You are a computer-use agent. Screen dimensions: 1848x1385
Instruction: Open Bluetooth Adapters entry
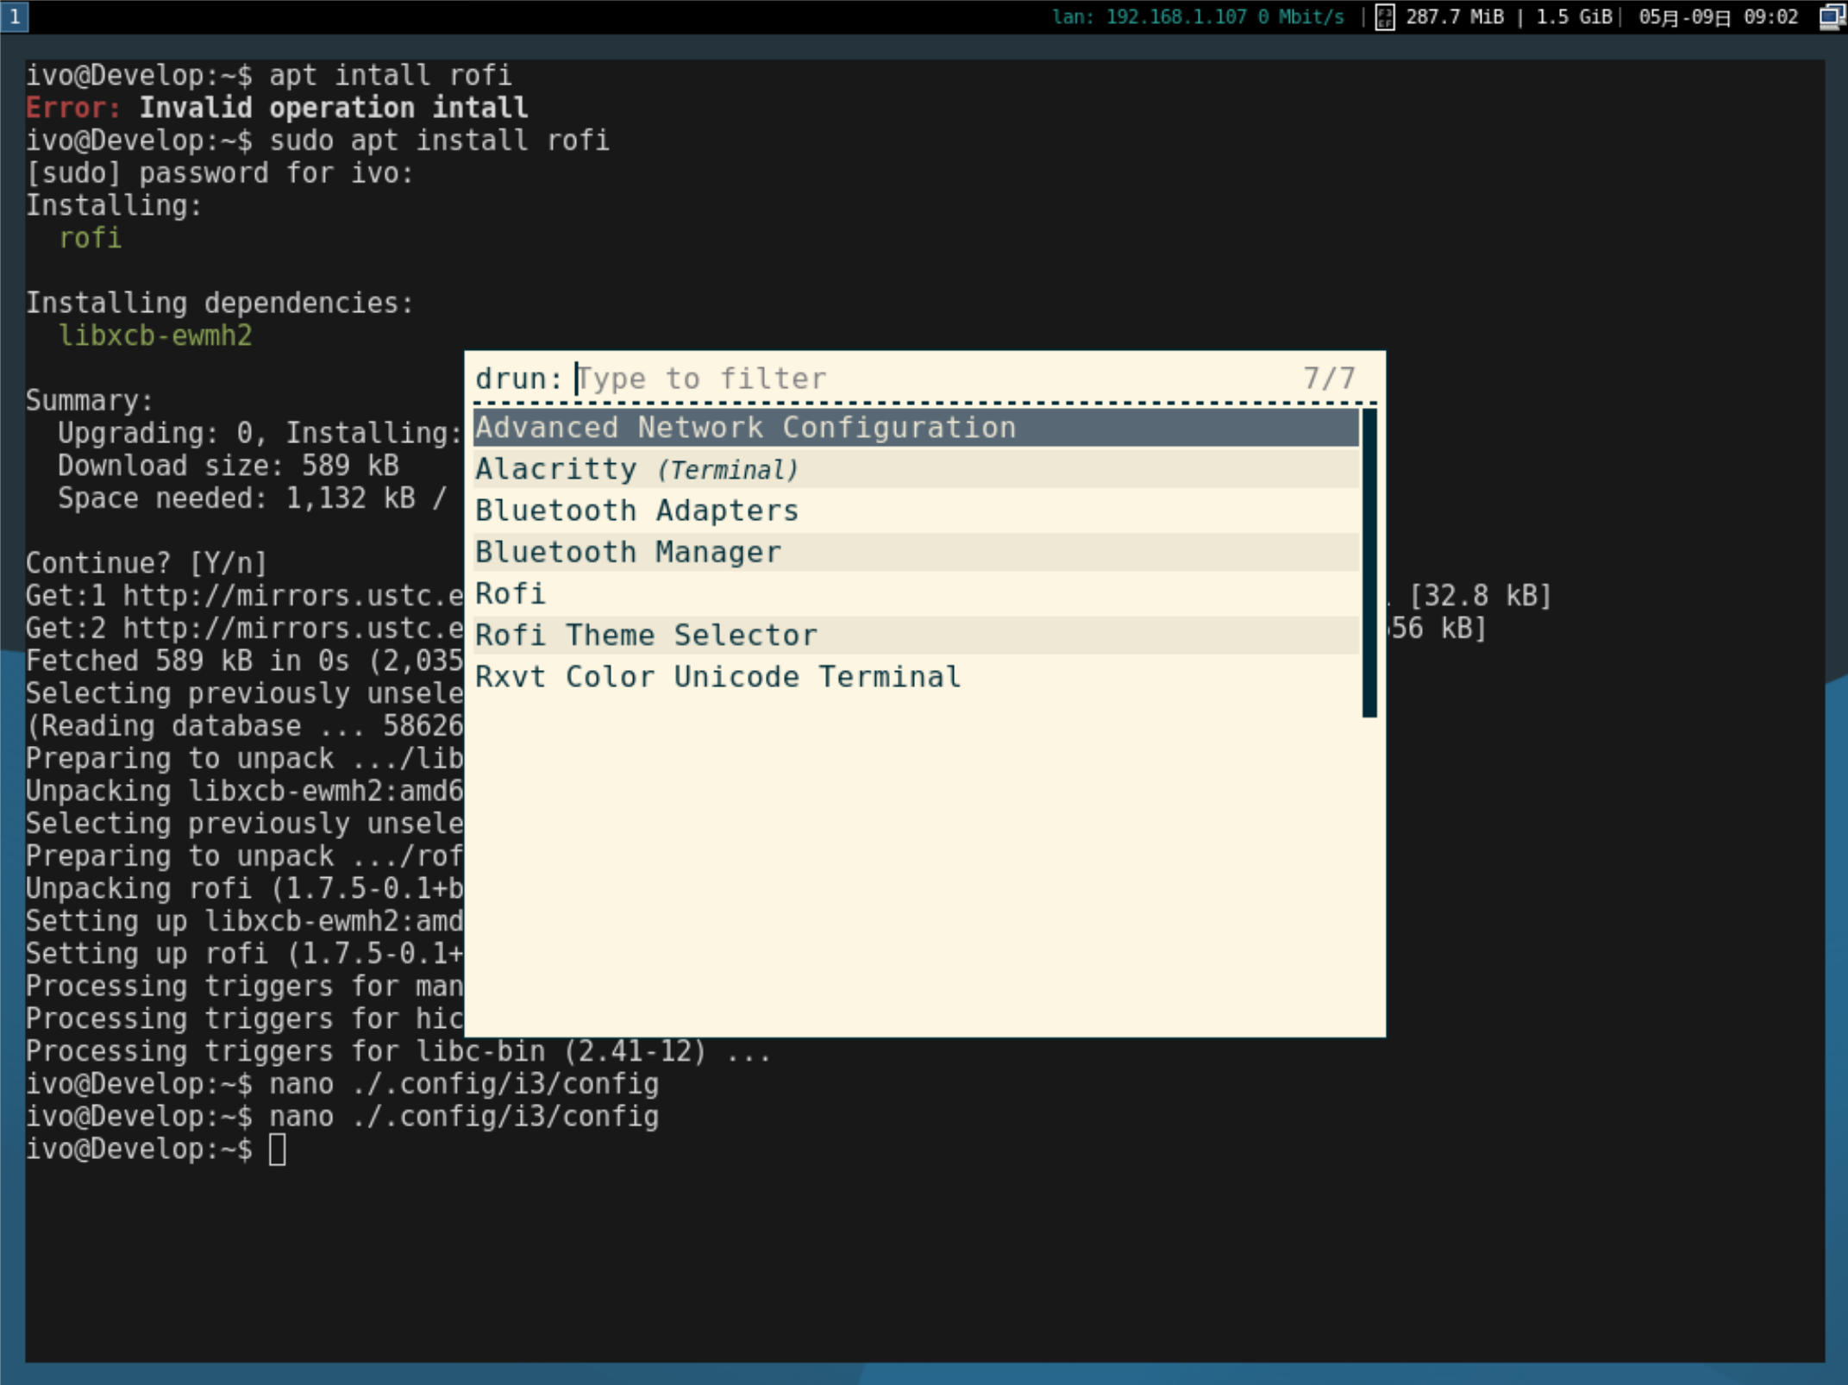916,511
